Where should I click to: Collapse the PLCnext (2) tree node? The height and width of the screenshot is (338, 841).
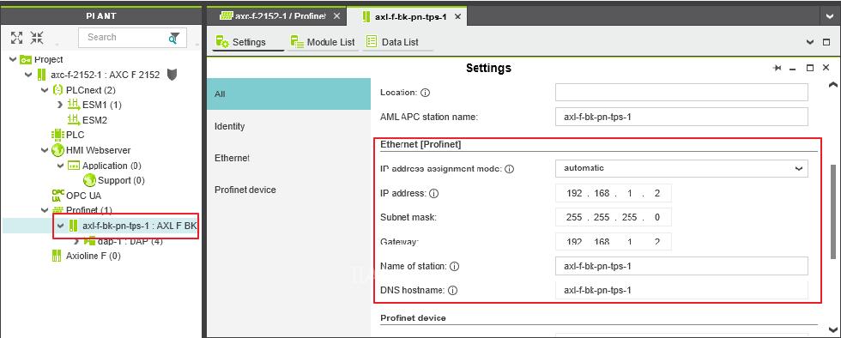(45, 90)
